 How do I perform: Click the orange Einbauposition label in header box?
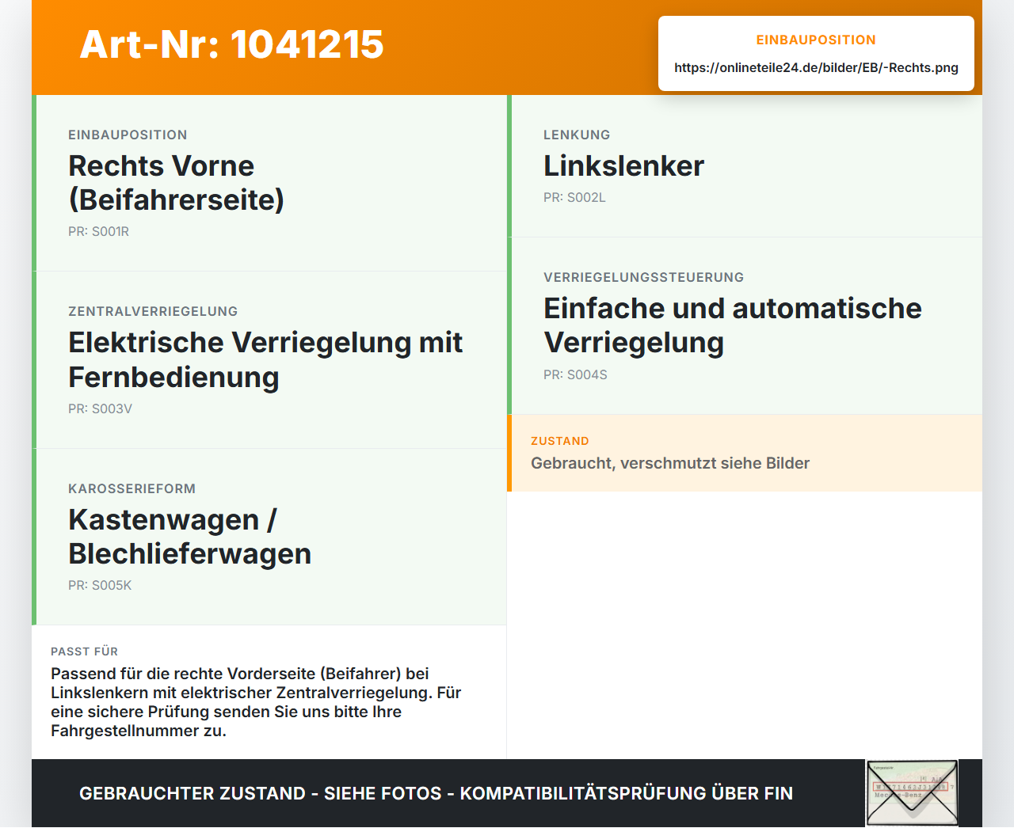click(x=816, y=40)
